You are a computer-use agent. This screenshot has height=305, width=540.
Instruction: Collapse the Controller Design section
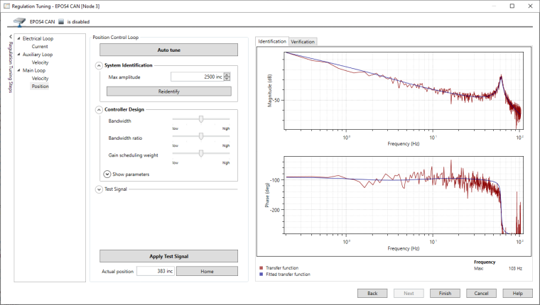point(99,110)
